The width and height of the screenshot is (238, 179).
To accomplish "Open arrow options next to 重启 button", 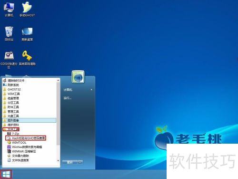I will pyautogui.click(x=80, y=162).
